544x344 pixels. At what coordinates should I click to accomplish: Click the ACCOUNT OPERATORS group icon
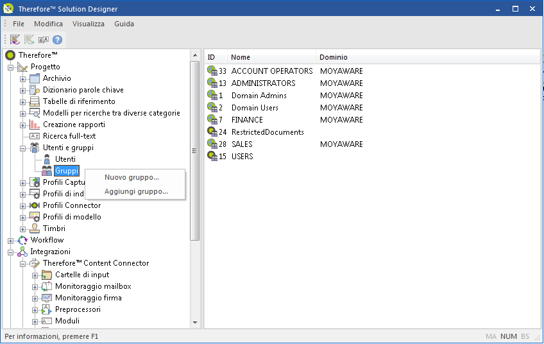212,71
